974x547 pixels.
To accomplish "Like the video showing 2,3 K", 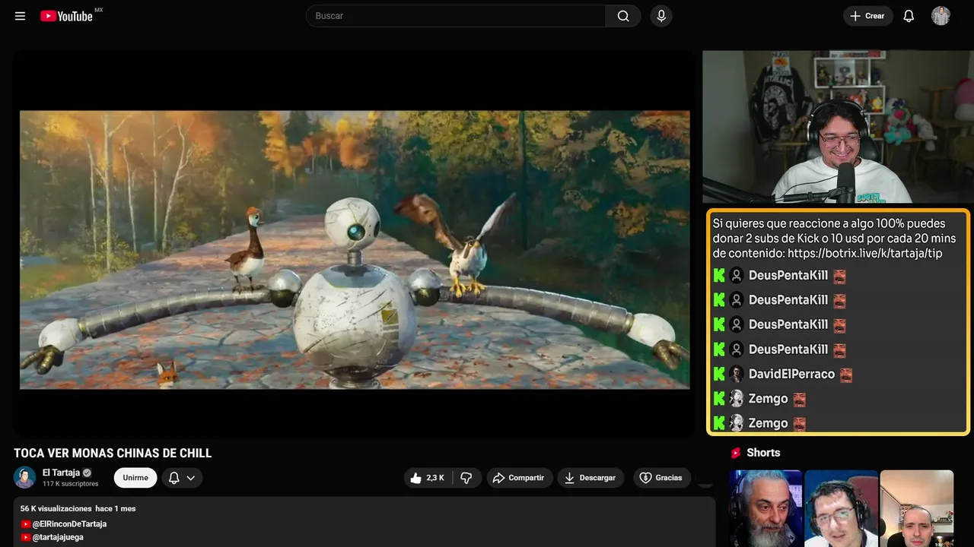I will (428, 478).
